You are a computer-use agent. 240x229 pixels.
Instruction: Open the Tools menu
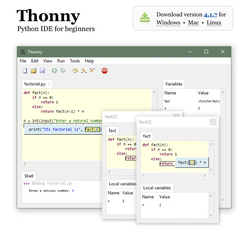tap(75, 61)
